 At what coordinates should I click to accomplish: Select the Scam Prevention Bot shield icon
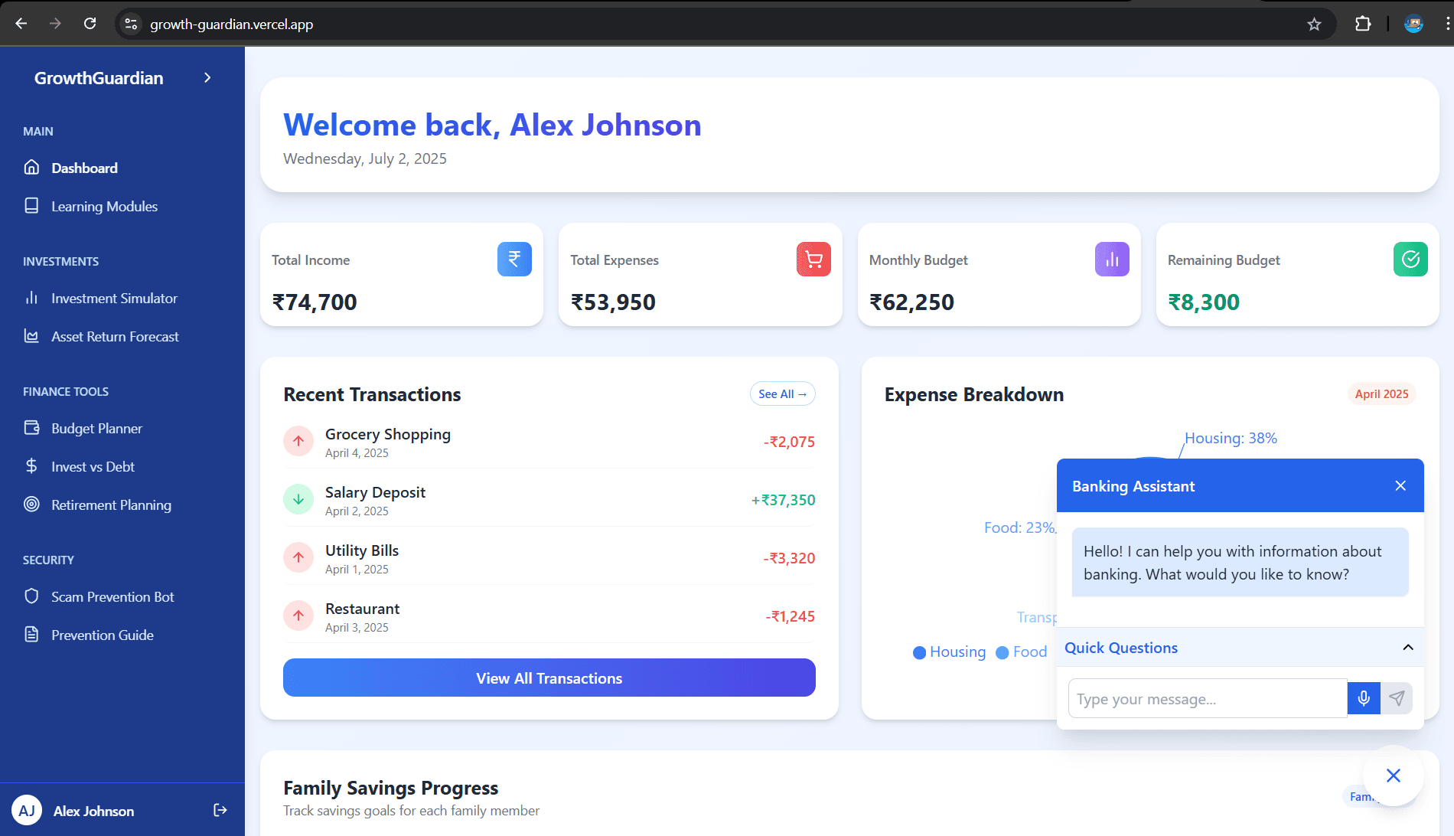[31, 596]
